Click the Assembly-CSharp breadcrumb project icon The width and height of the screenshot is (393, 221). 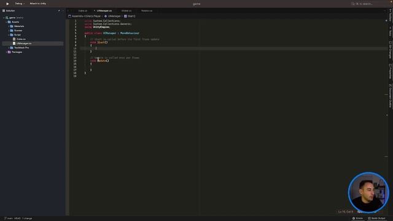pos(69,17)
